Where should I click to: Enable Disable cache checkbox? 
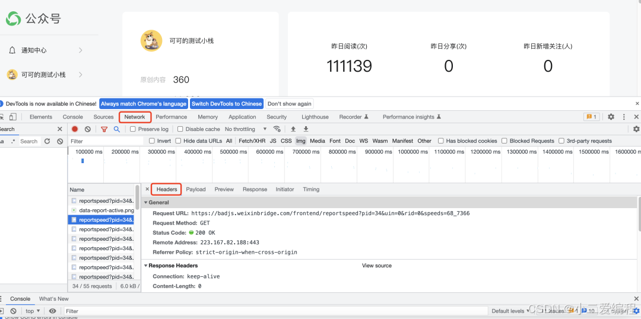tap(180, 129)
